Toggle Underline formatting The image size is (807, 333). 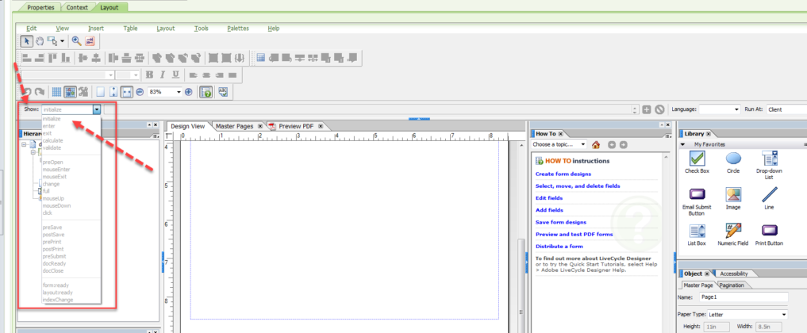pyautogui.click(x=175, y=75)
